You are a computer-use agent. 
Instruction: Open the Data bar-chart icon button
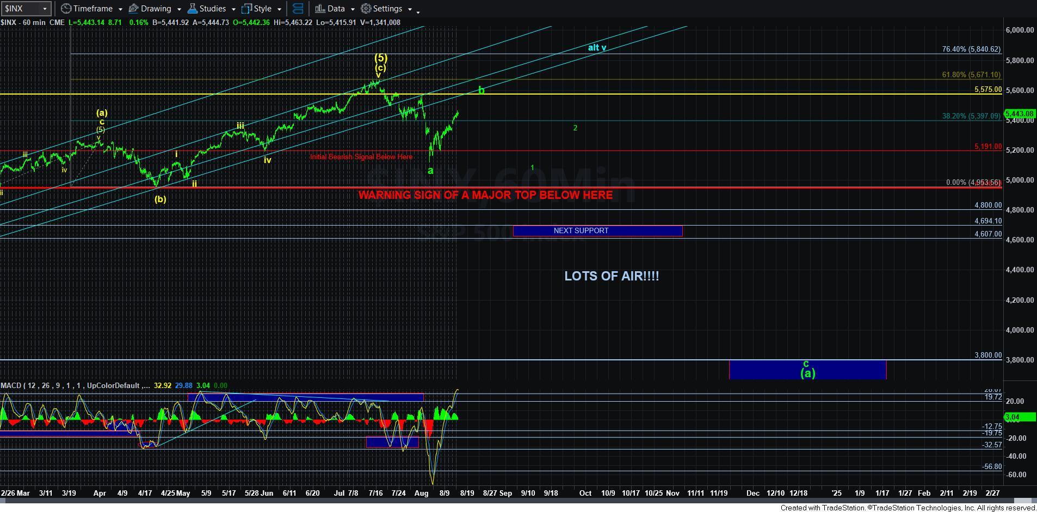click(320, 9)
